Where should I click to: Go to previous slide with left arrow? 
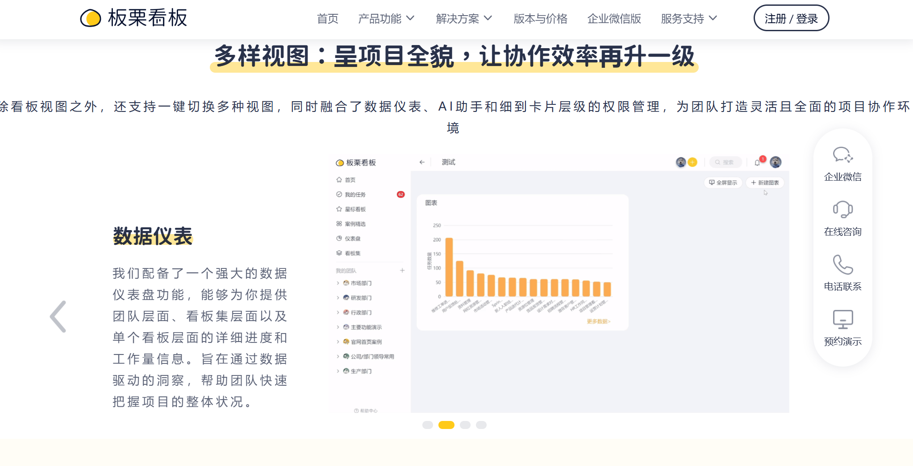58,317
